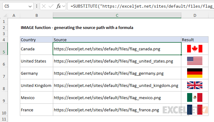Select the Mexico cell
This screenshot has width=214, height=122.
click(x=36, y=98)
